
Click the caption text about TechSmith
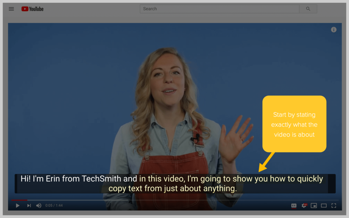pos(175,184)
